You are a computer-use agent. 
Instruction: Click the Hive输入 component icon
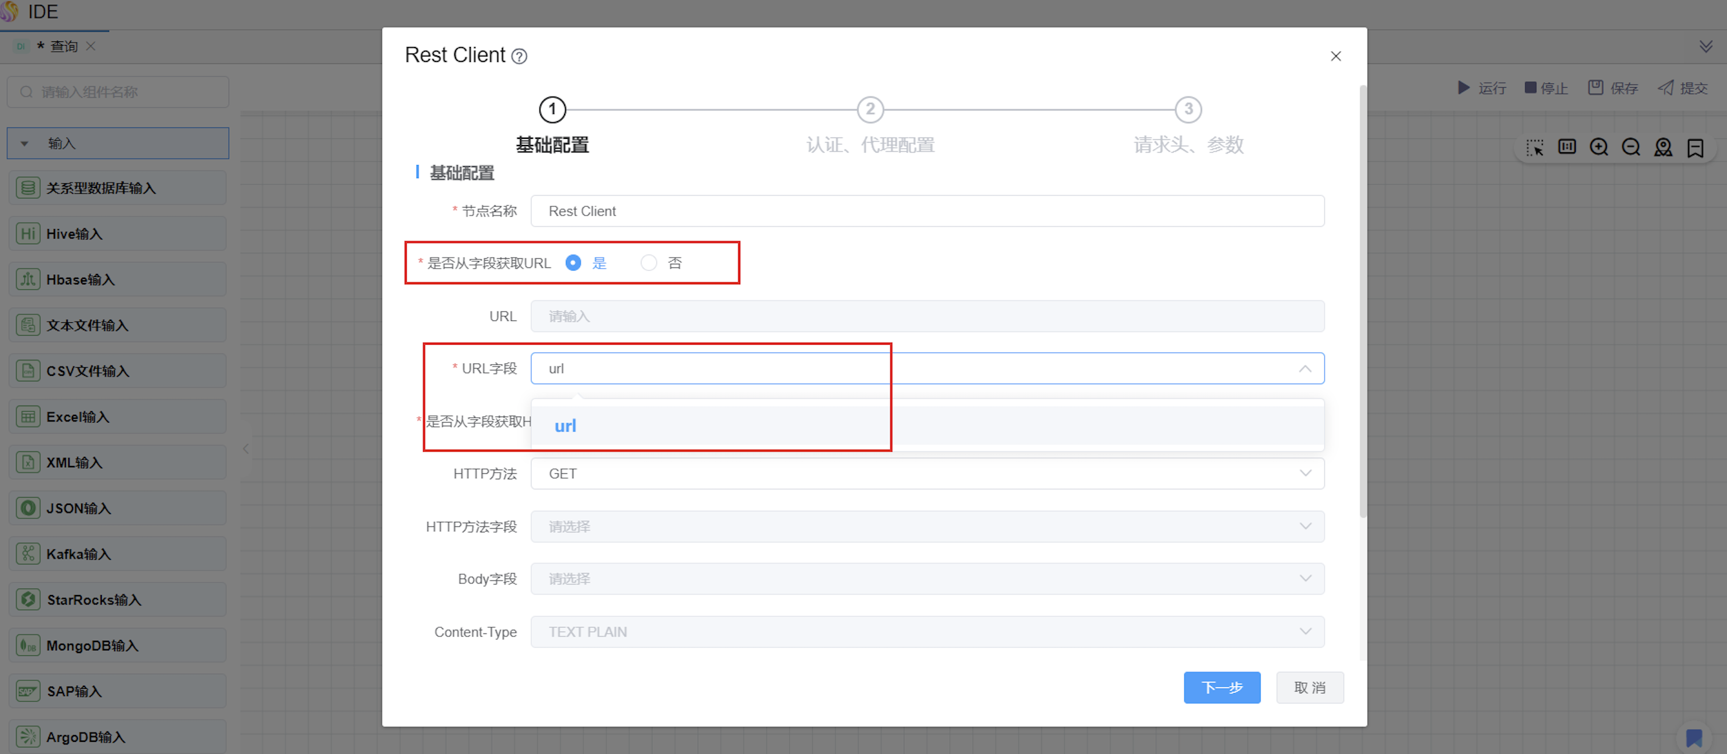pos(27,234)
